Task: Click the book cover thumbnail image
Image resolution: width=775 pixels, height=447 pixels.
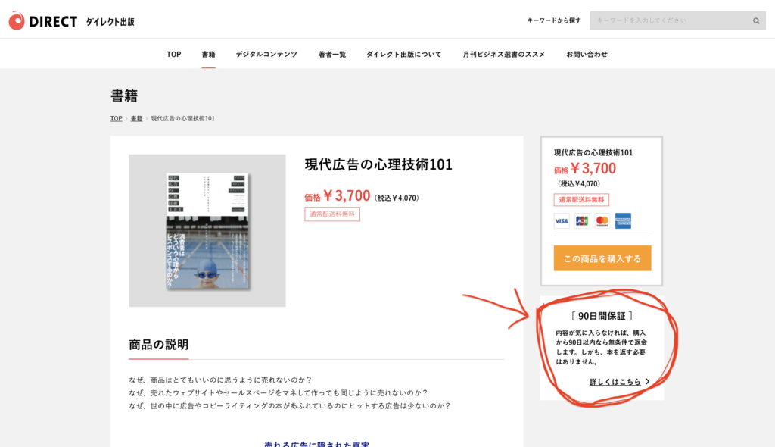Action: [x=207, y=230]
